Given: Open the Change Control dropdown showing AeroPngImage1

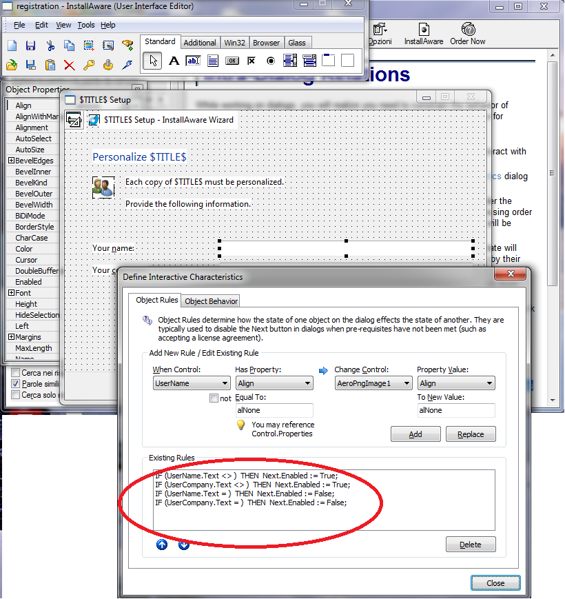Looking at the screenshot, I should [373, 383].
